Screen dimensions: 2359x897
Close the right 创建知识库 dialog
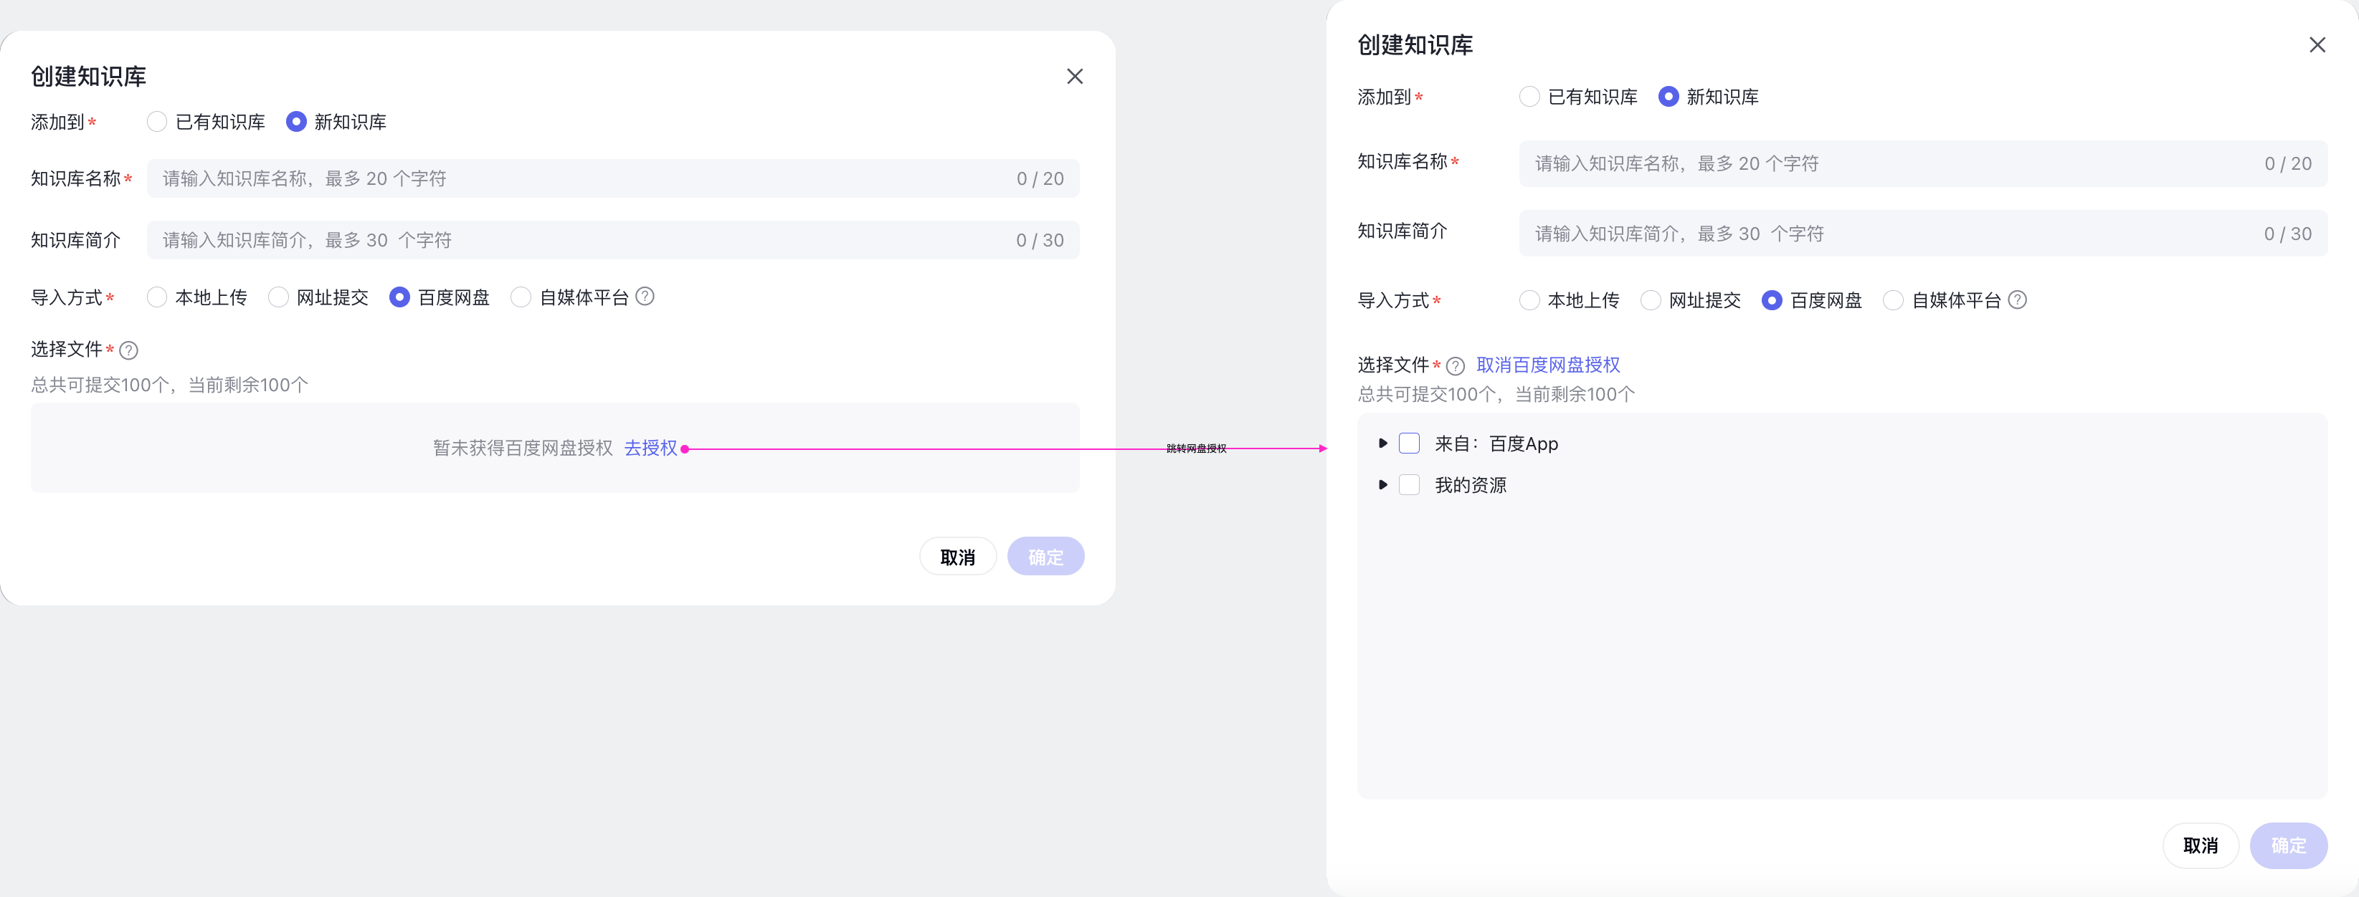pos(2318,44)
